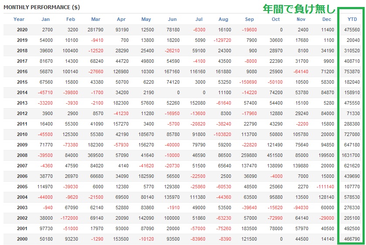
Task: Click the Nov column header
Action: click(x=301, y=19)
